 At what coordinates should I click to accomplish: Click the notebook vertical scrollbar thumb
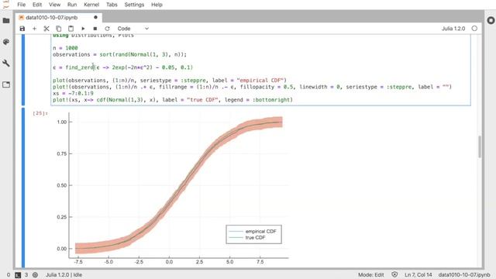click(480, 146)
